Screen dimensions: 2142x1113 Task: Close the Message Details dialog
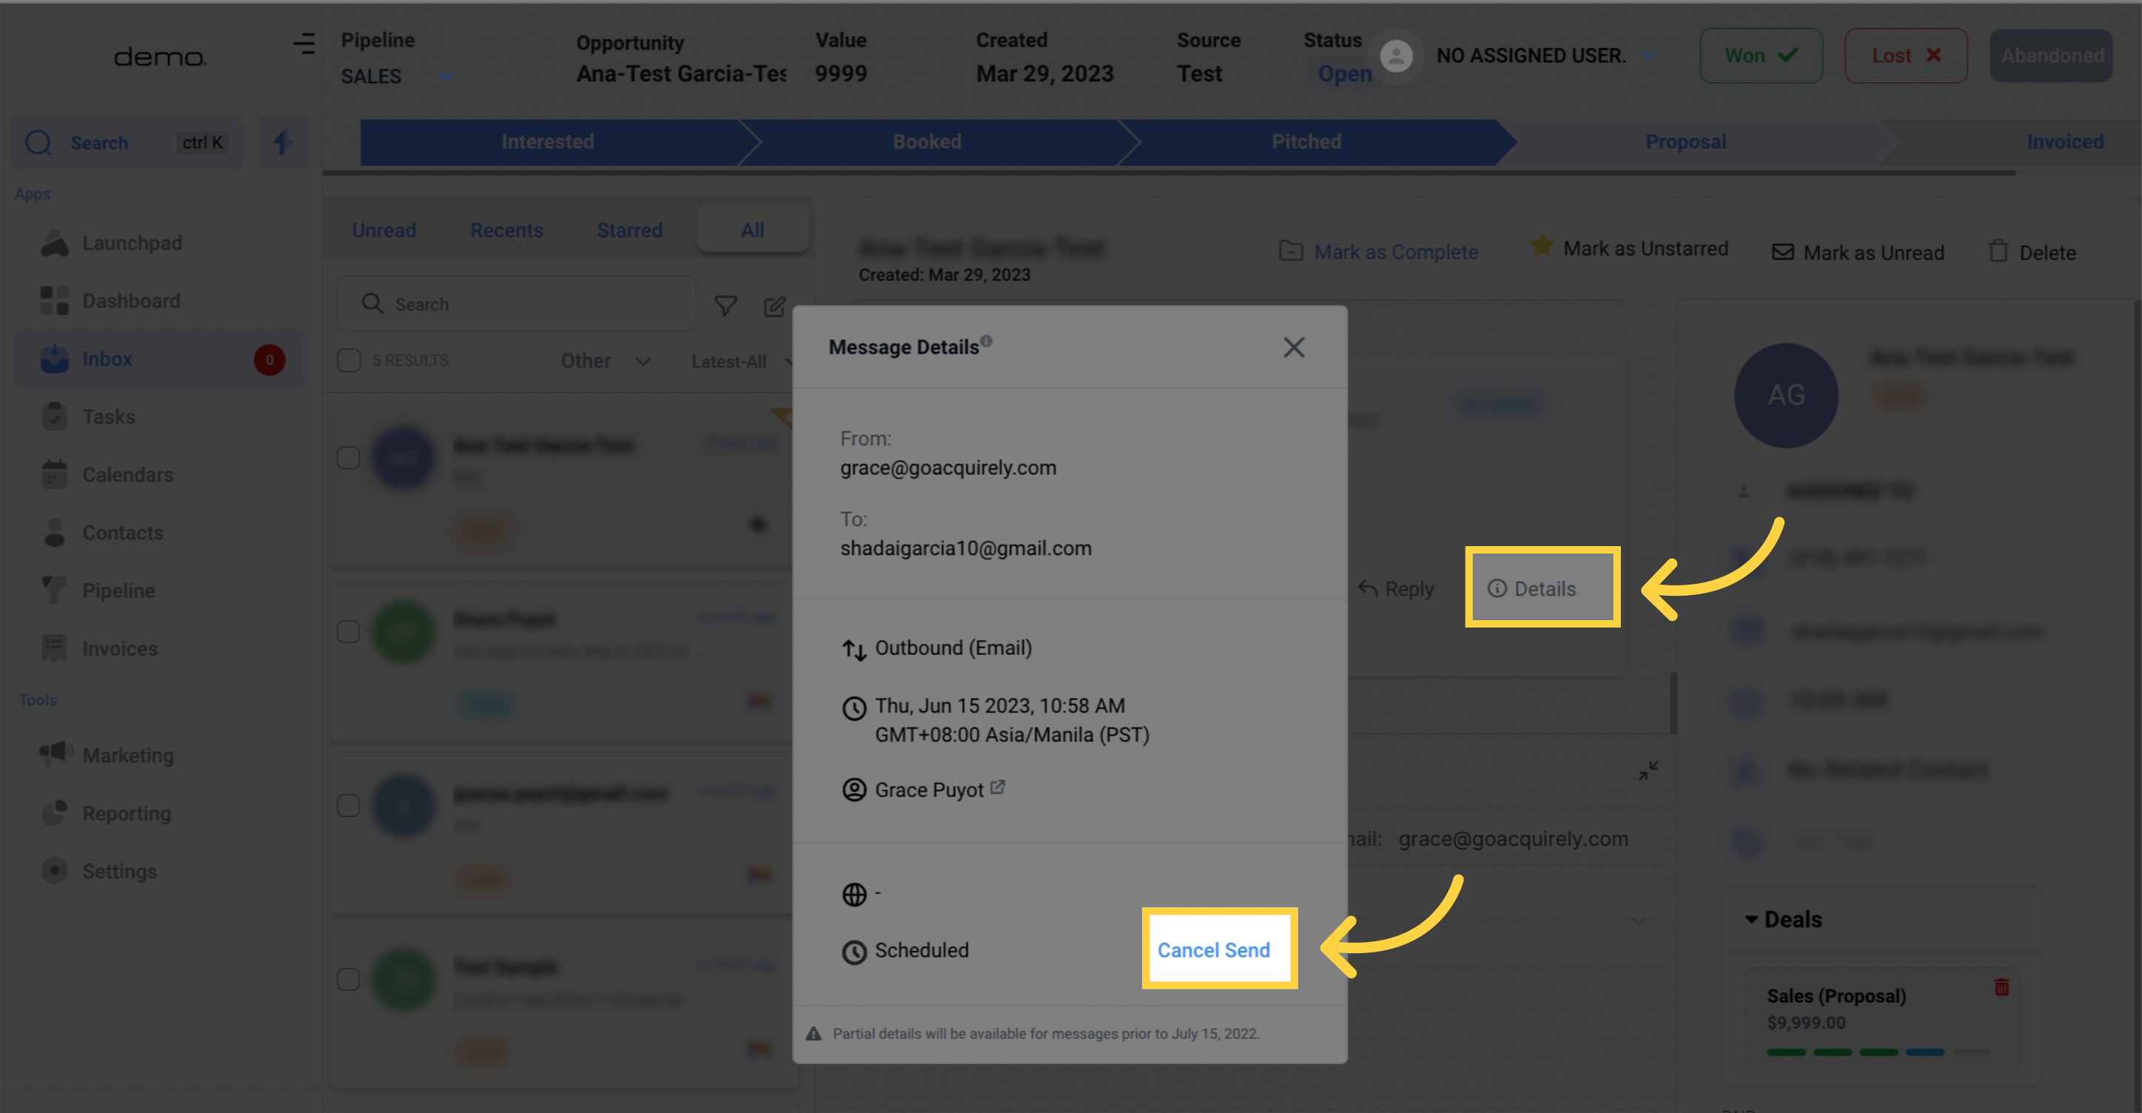1294,346
